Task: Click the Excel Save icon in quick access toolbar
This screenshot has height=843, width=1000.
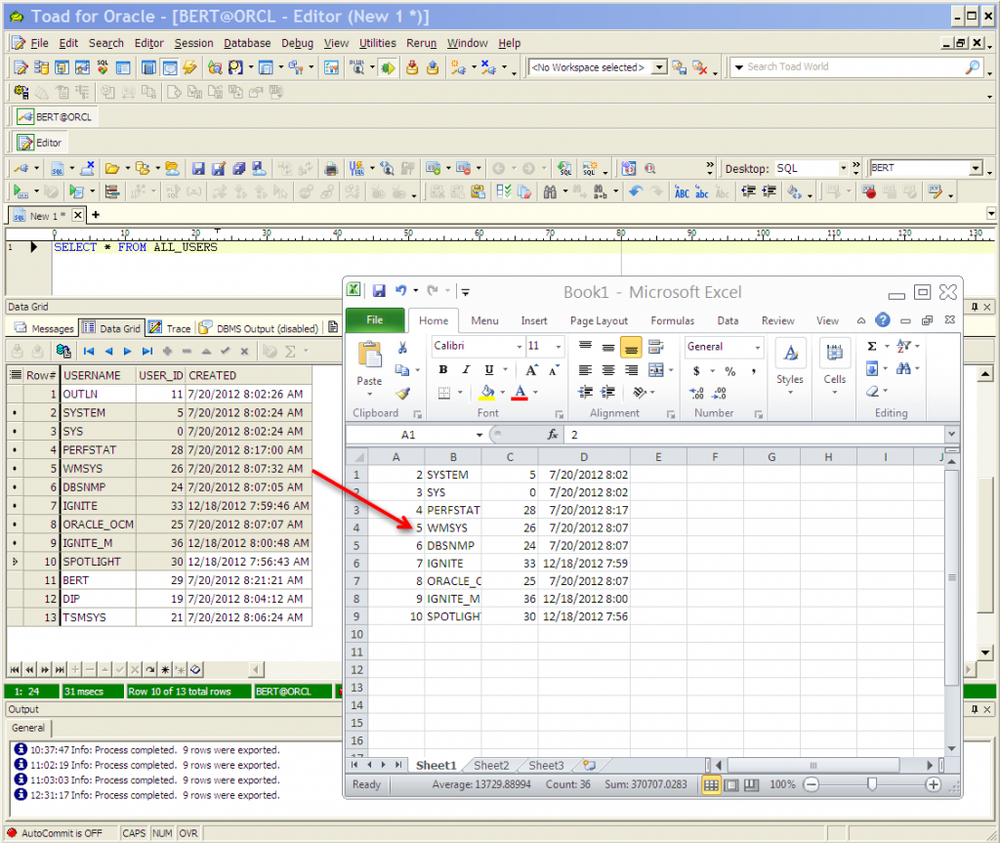Action: [x=378, y=291]
